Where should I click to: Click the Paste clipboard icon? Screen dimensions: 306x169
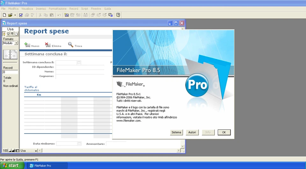pyautogui.click(x=52, y=15)
